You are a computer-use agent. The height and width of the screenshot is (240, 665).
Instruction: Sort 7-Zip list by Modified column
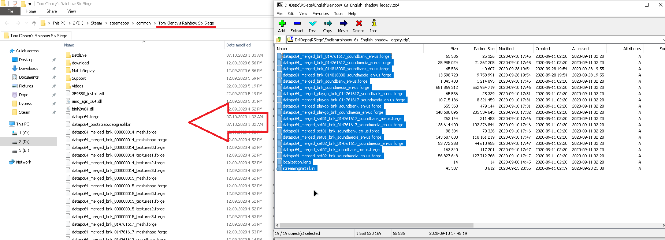click(x=506, y=49)
